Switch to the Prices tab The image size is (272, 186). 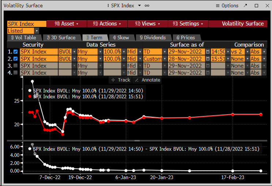186,38
